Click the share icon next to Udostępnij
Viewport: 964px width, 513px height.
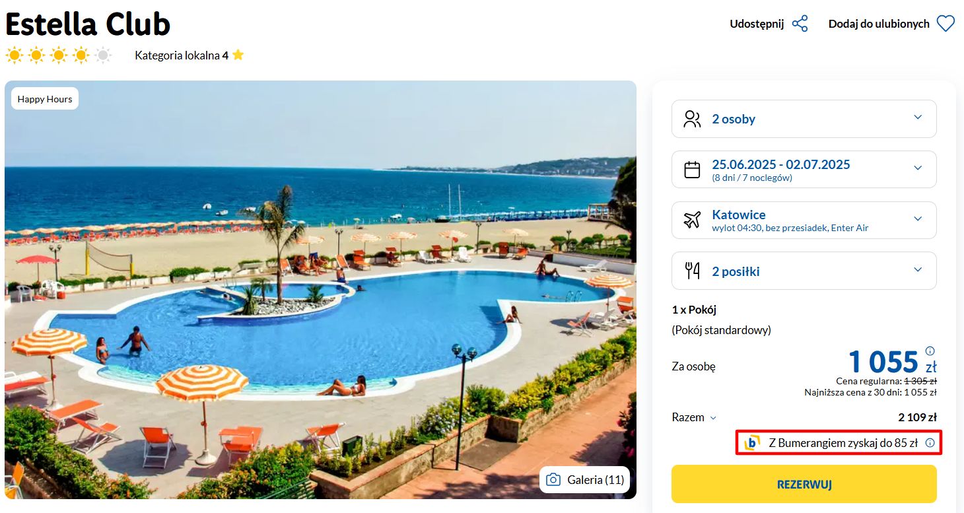(x=800, y=24)
